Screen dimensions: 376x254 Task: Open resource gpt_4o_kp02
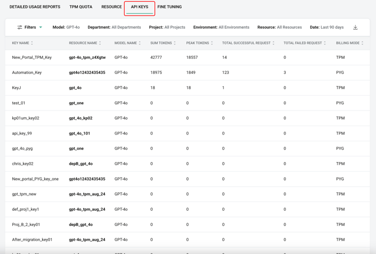[x=81, y=118]
